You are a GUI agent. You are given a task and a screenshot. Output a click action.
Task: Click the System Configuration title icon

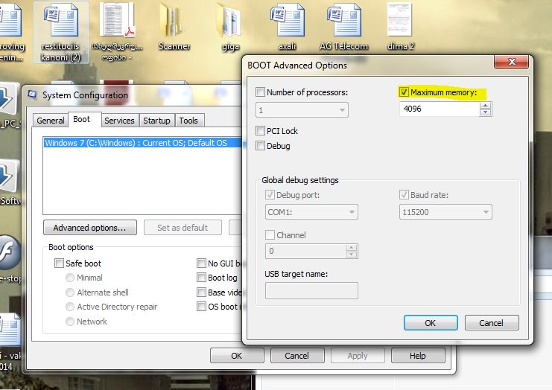click(33, 95)
